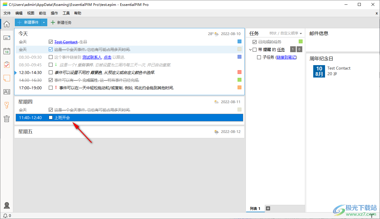The width and height of the screenshot is (380, 219).
Task: Uncheck the 14:30–16:30 completed event checkbox
Action: pos(51,80)
